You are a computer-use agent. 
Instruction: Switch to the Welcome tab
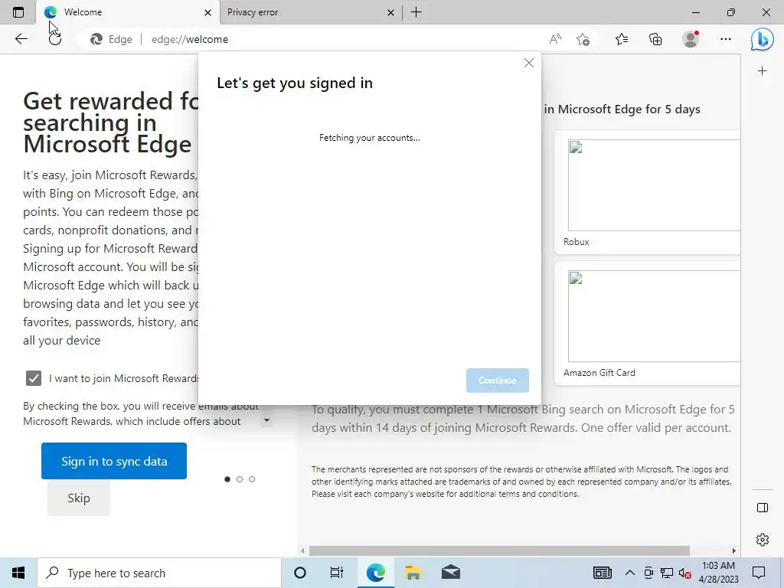pyautogui.click(x=128, y=12)
